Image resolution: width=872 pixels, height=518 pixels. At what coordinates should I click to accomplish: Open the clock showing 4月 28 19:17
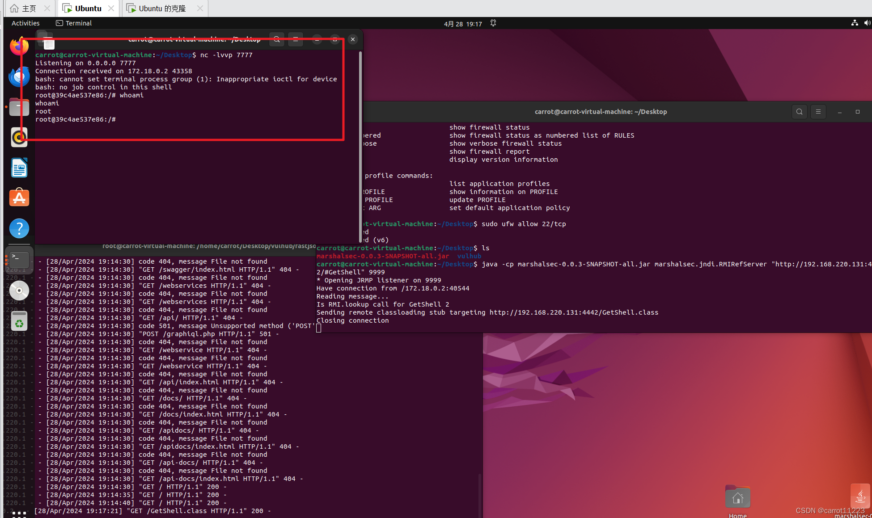[463, 24]
